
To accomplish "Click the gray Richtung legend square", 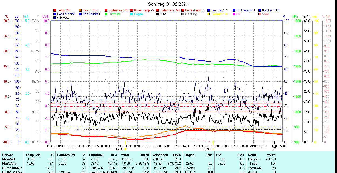I will coord(183,14).
